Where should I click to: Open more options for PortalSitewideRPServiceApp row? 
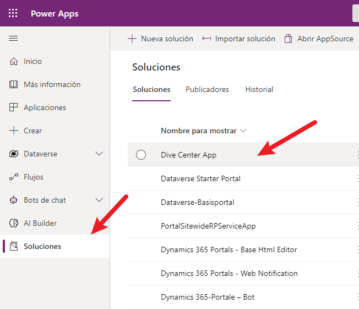[x=358, y=226]
